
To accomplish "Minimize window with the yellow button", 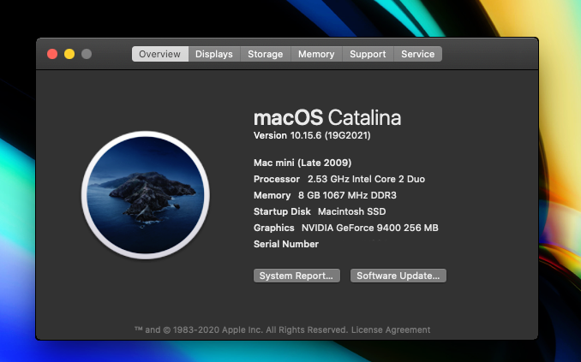I will coord(69,54).
